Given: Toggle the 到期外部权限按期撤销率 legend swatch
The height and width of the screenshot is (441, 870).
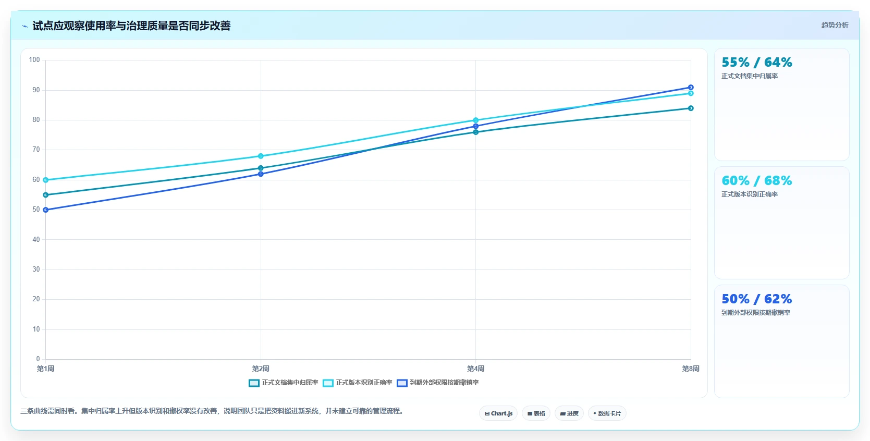Looking at the screenshot, I should pos(402,383).
